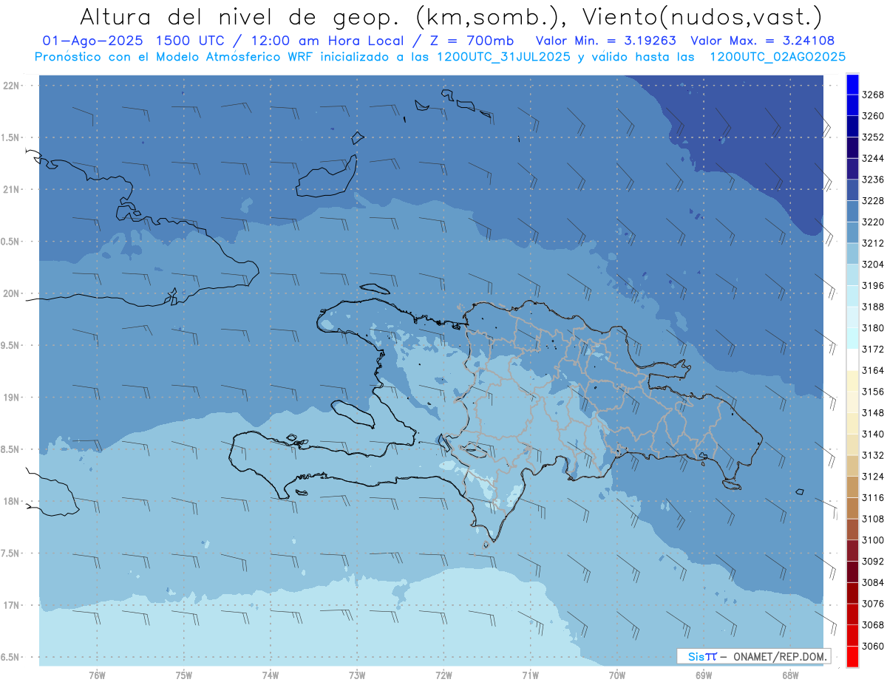Image resolution: width=887 pixels, height=685 pixels.
Task: Click the '70W' longitude label
Action: pos(617,675)
